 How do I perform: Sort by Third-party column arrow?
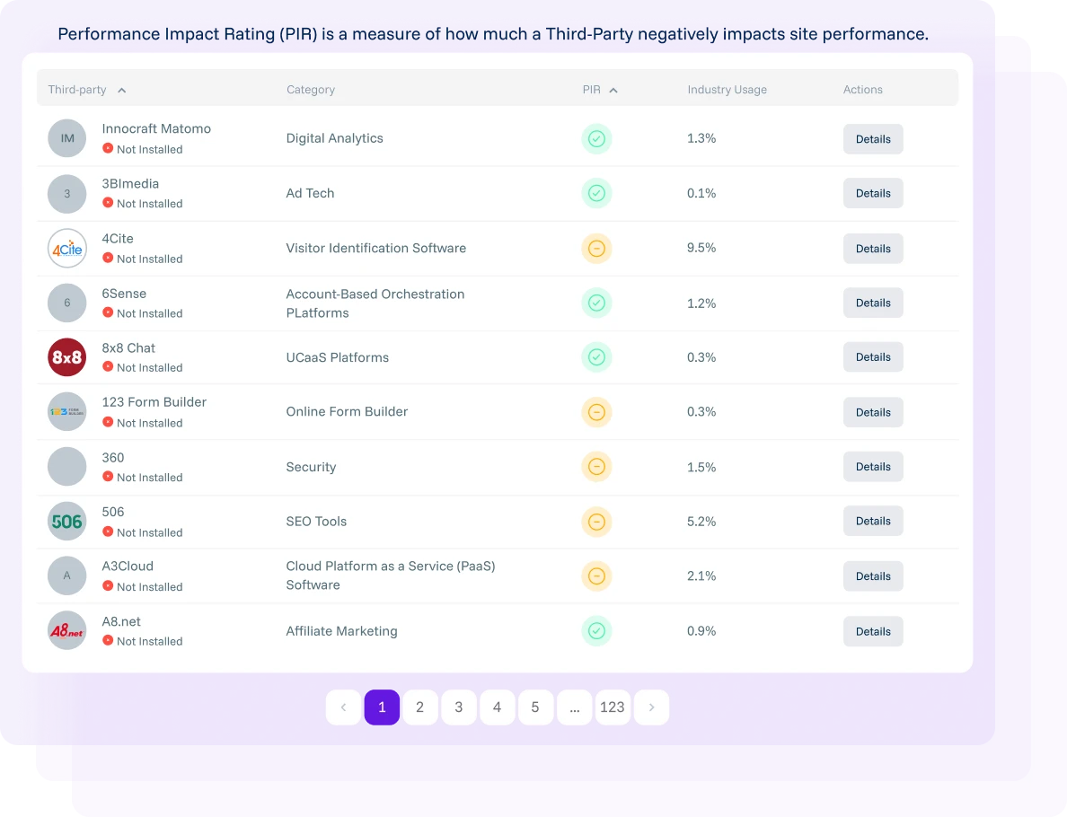coord(122,90)
